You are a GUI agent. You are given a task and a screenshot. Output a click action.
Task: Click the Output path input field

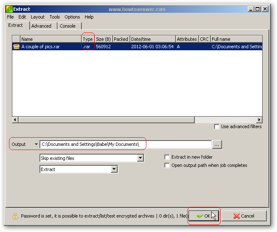(x=126, y=144)
